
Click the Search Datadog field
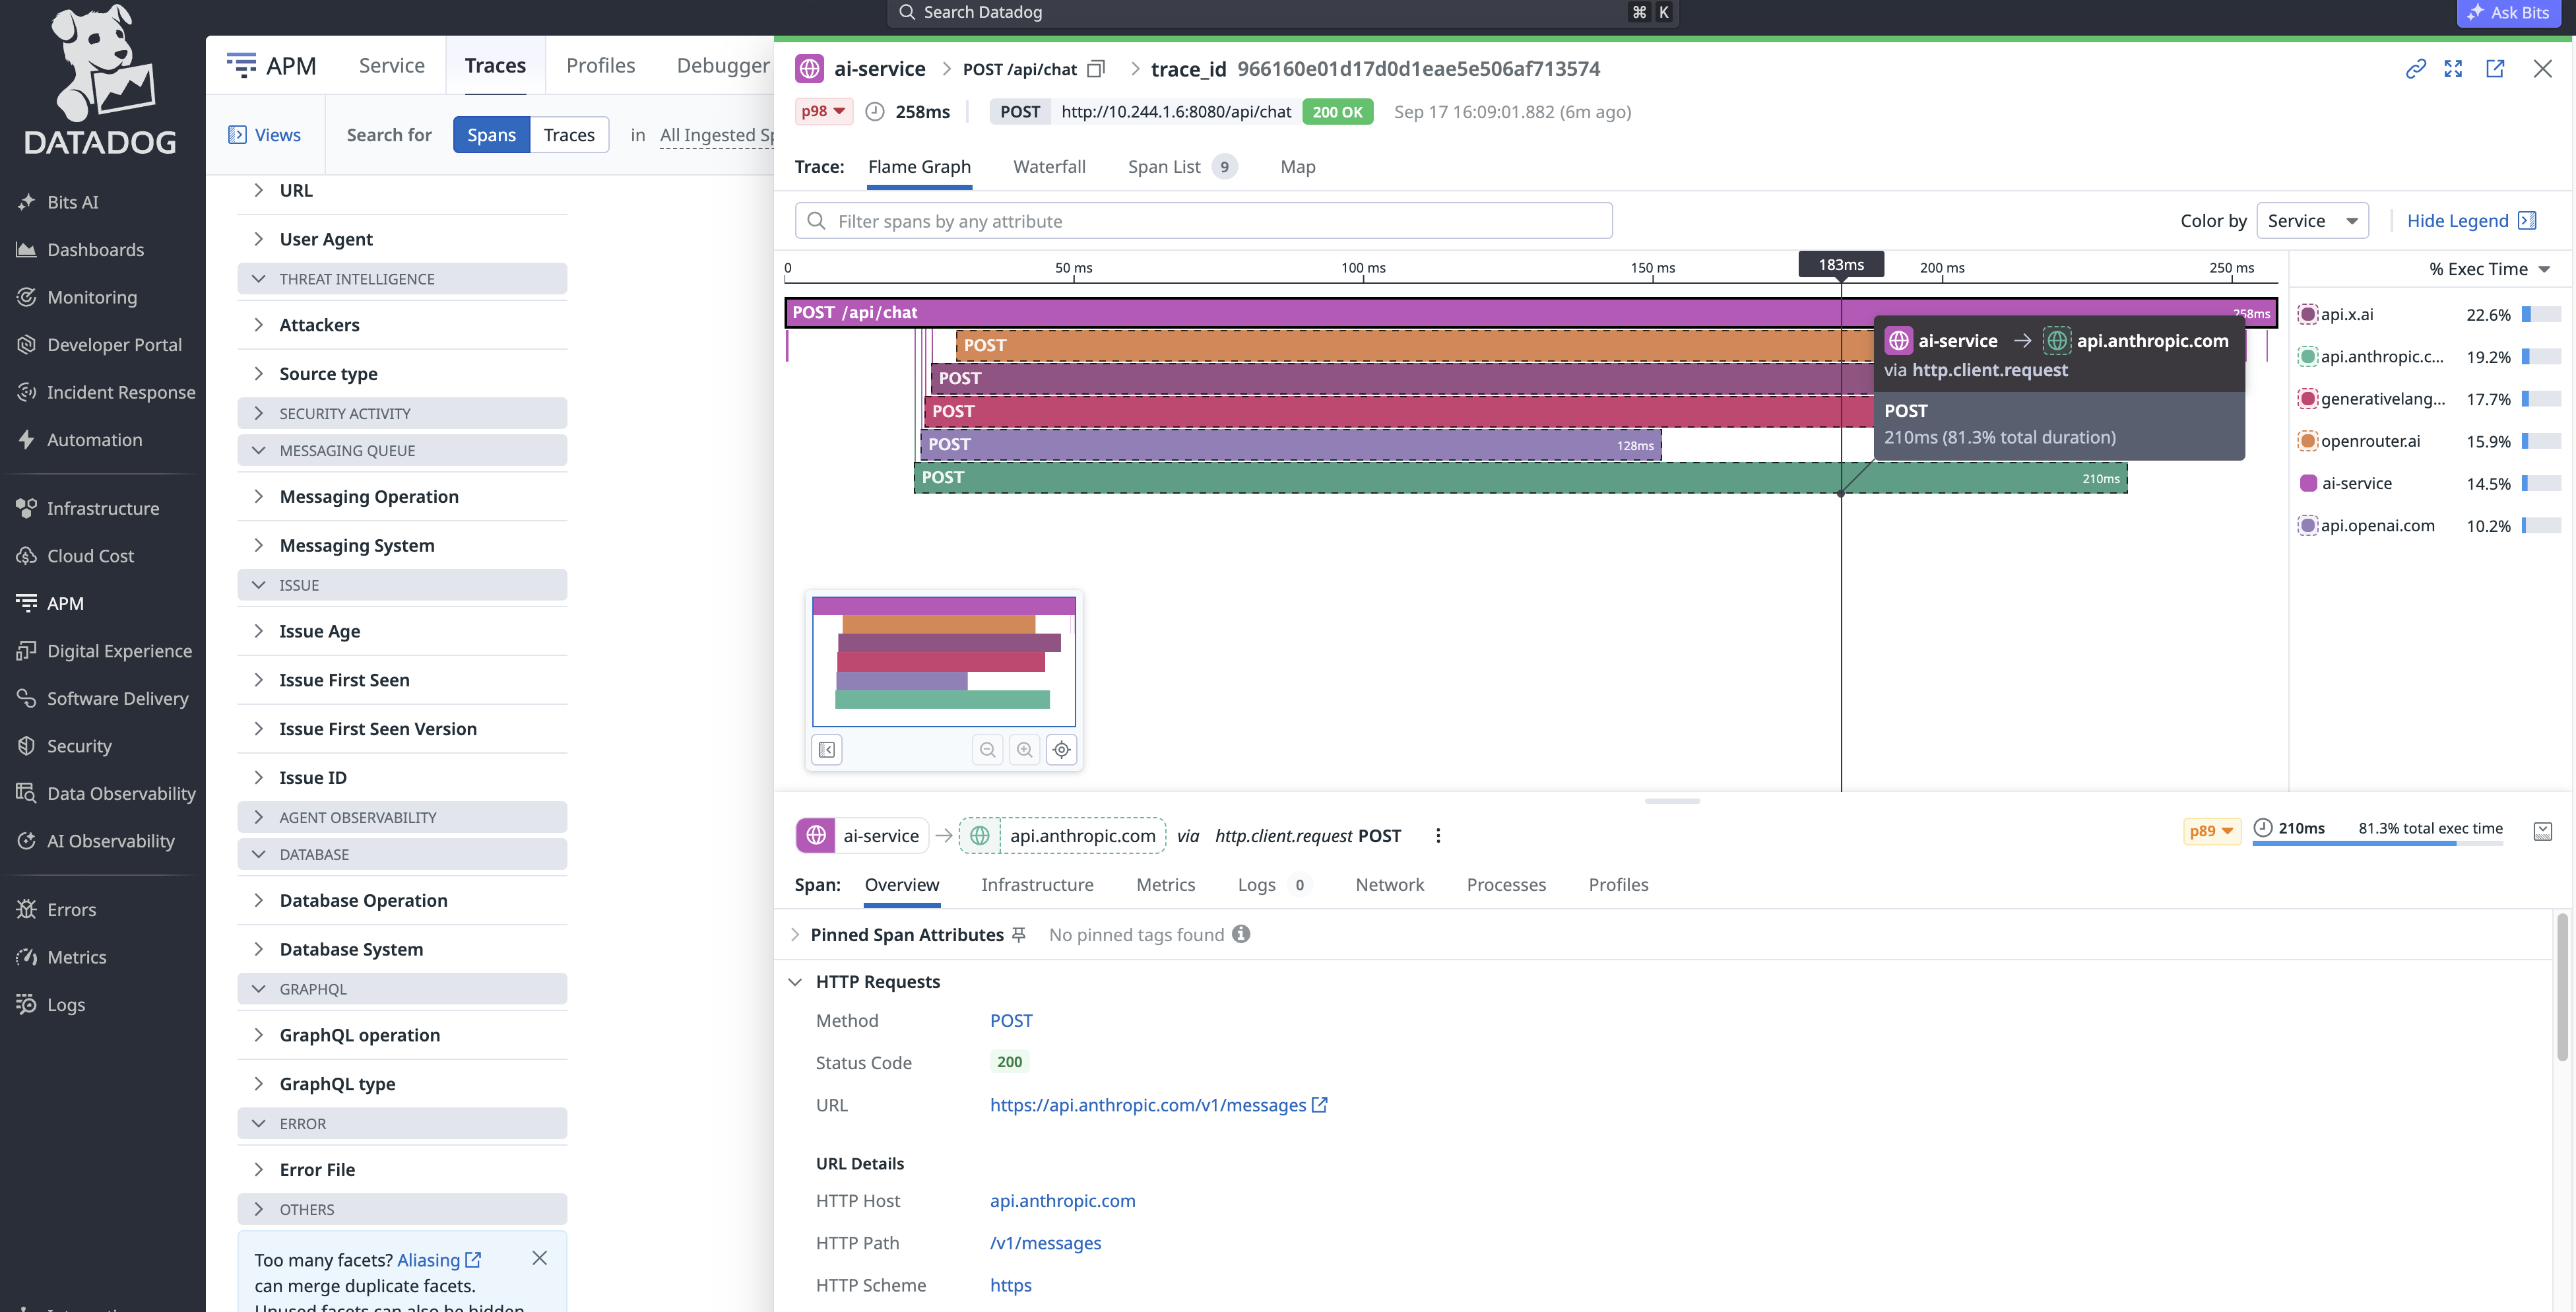pyautogui.click(x=1282, y=13)
